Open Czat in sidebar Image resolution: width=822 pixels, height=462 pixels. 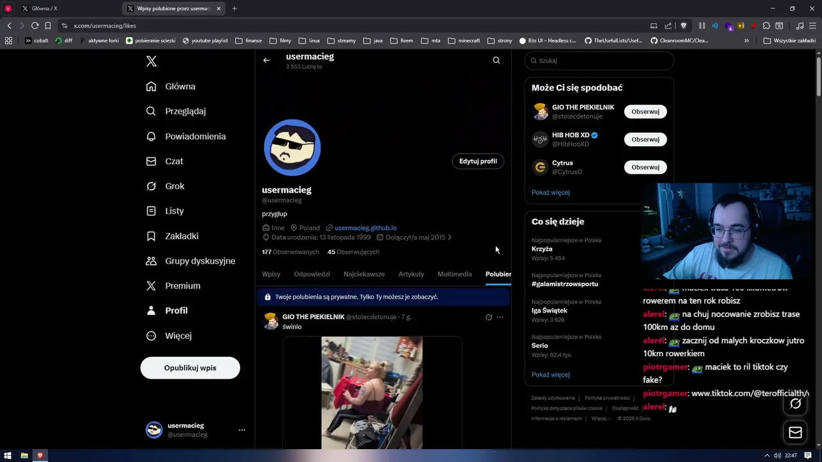(165, 162)
